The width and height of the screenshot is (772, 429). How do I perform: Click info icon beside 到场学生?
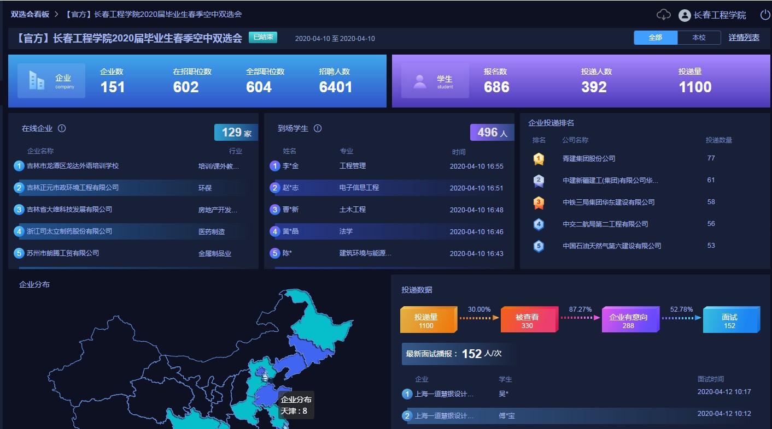[x=318, y=128]
